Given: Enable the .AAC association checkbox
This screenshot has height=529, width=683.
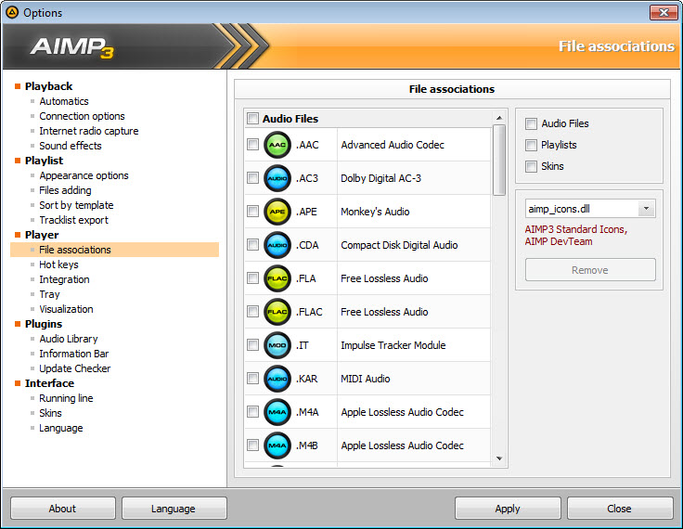Looking at the screenshot, I should coord(252,144).
